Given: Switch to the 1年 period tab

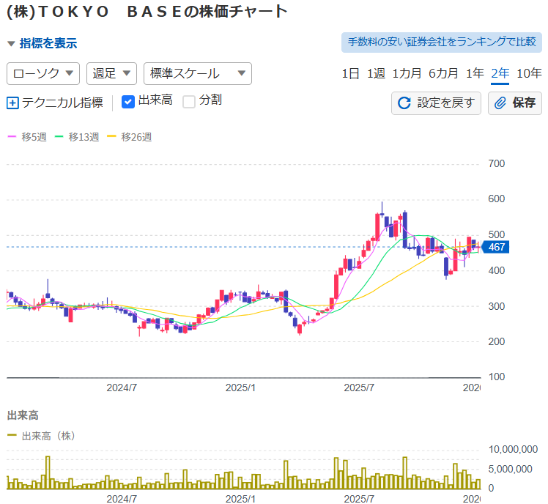Looking at the screenshot, I should (x=475, y=73).
